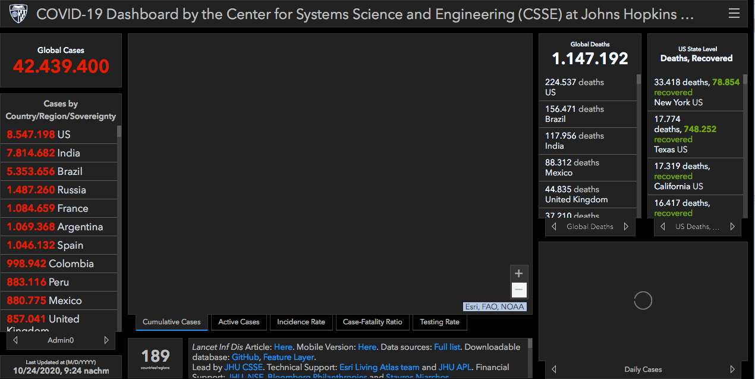Switch to Cumulative Cases tab
The height and width of the screenshot is (379, 755).
point(172,322)
